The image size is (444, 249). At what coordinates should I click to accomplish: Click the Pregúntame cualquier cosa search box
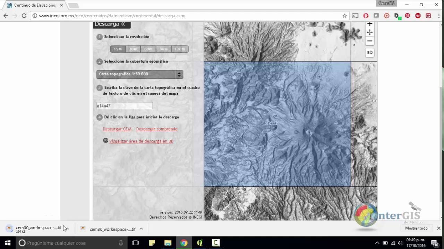pos(71,243)
